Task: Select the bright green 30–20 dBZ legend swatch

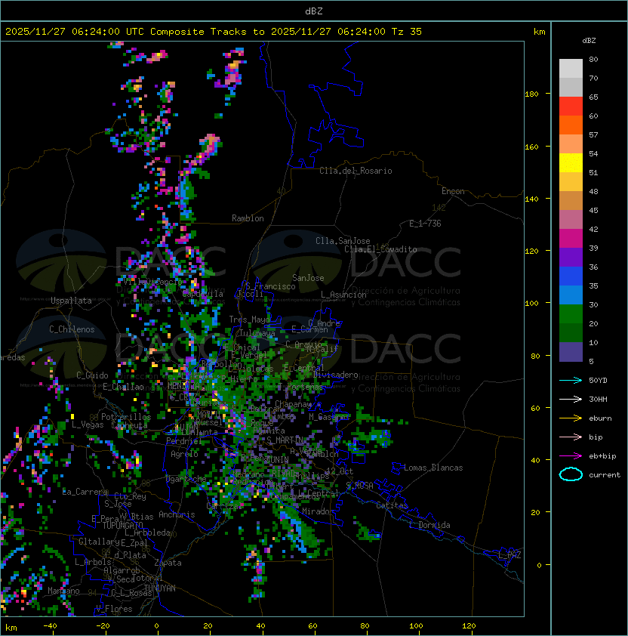Action: click(x=571, y=314)
